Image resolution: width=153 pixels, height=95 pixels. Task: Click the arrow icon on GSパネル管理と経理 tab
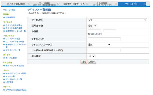[x=29, y=4]
